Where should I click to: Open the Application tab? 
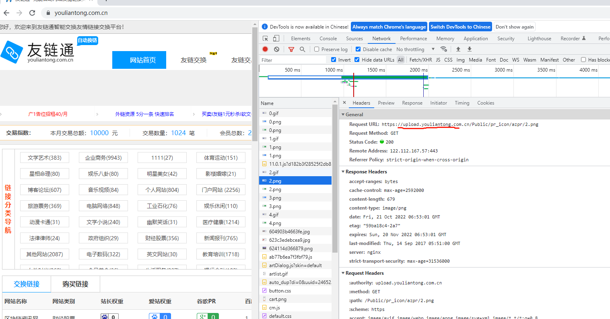(x=476, y=39)
